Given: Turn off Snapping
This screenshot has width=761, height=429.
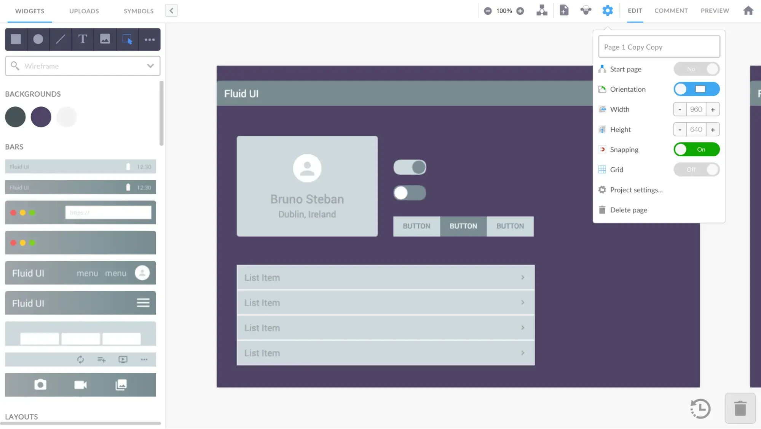Looking at the screenshot, I should point(697,149).
